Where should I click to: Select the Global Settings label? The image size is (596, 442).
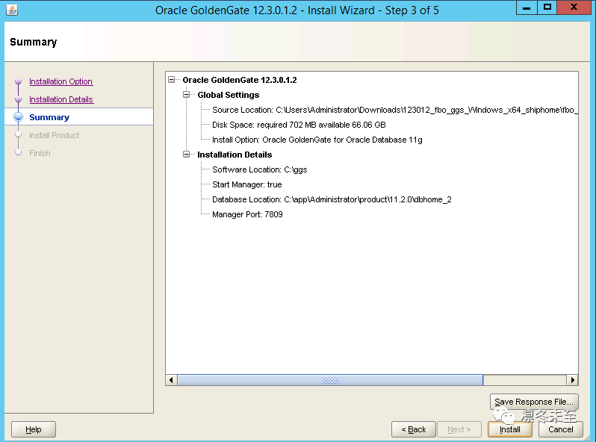coord(229,95)
